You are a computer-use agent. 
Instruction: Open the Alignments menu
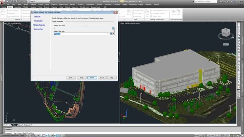[x=90, y=5]
